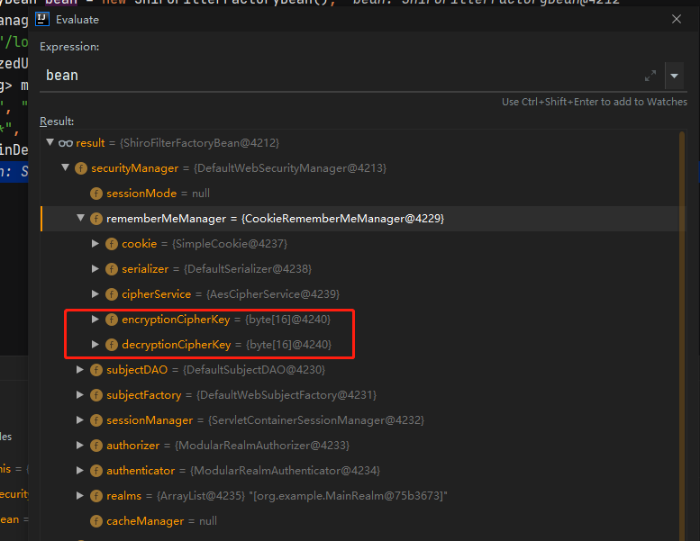Viewport: 700px width, 541px height.
Task: Expand the cookie SimpleCookie node
Action: [x=96, y=244]
